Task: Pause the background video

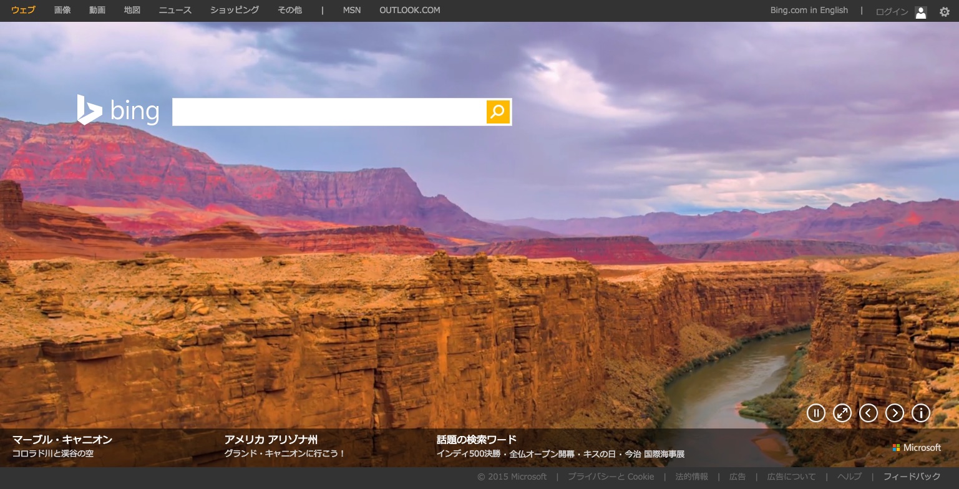Action: [x=815, y=413]
